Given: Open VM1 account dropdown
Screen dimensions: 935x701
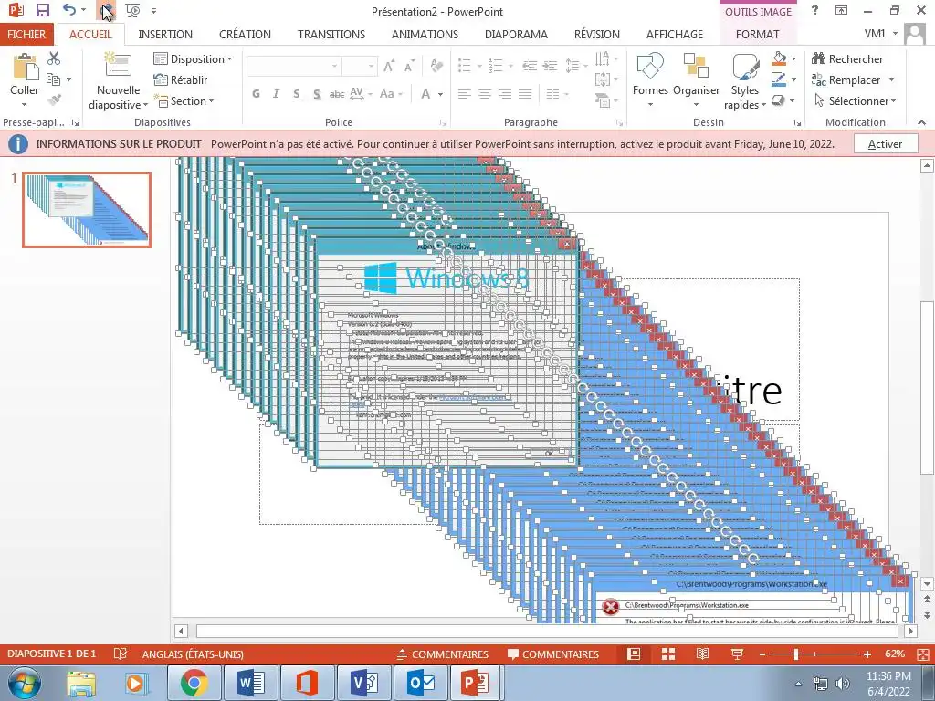Looking at the screenshot, I should click(881, 34).
